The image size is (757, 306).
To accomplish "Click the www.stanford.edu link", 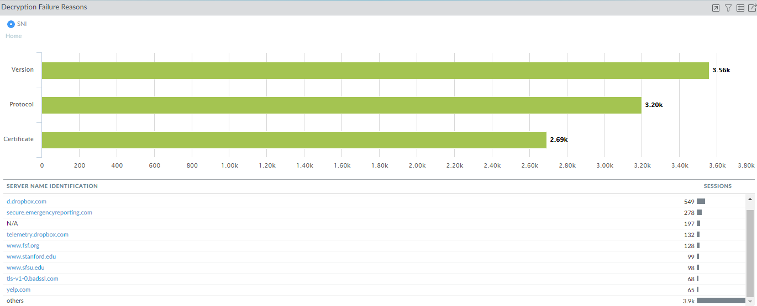I will click(31, 256).
